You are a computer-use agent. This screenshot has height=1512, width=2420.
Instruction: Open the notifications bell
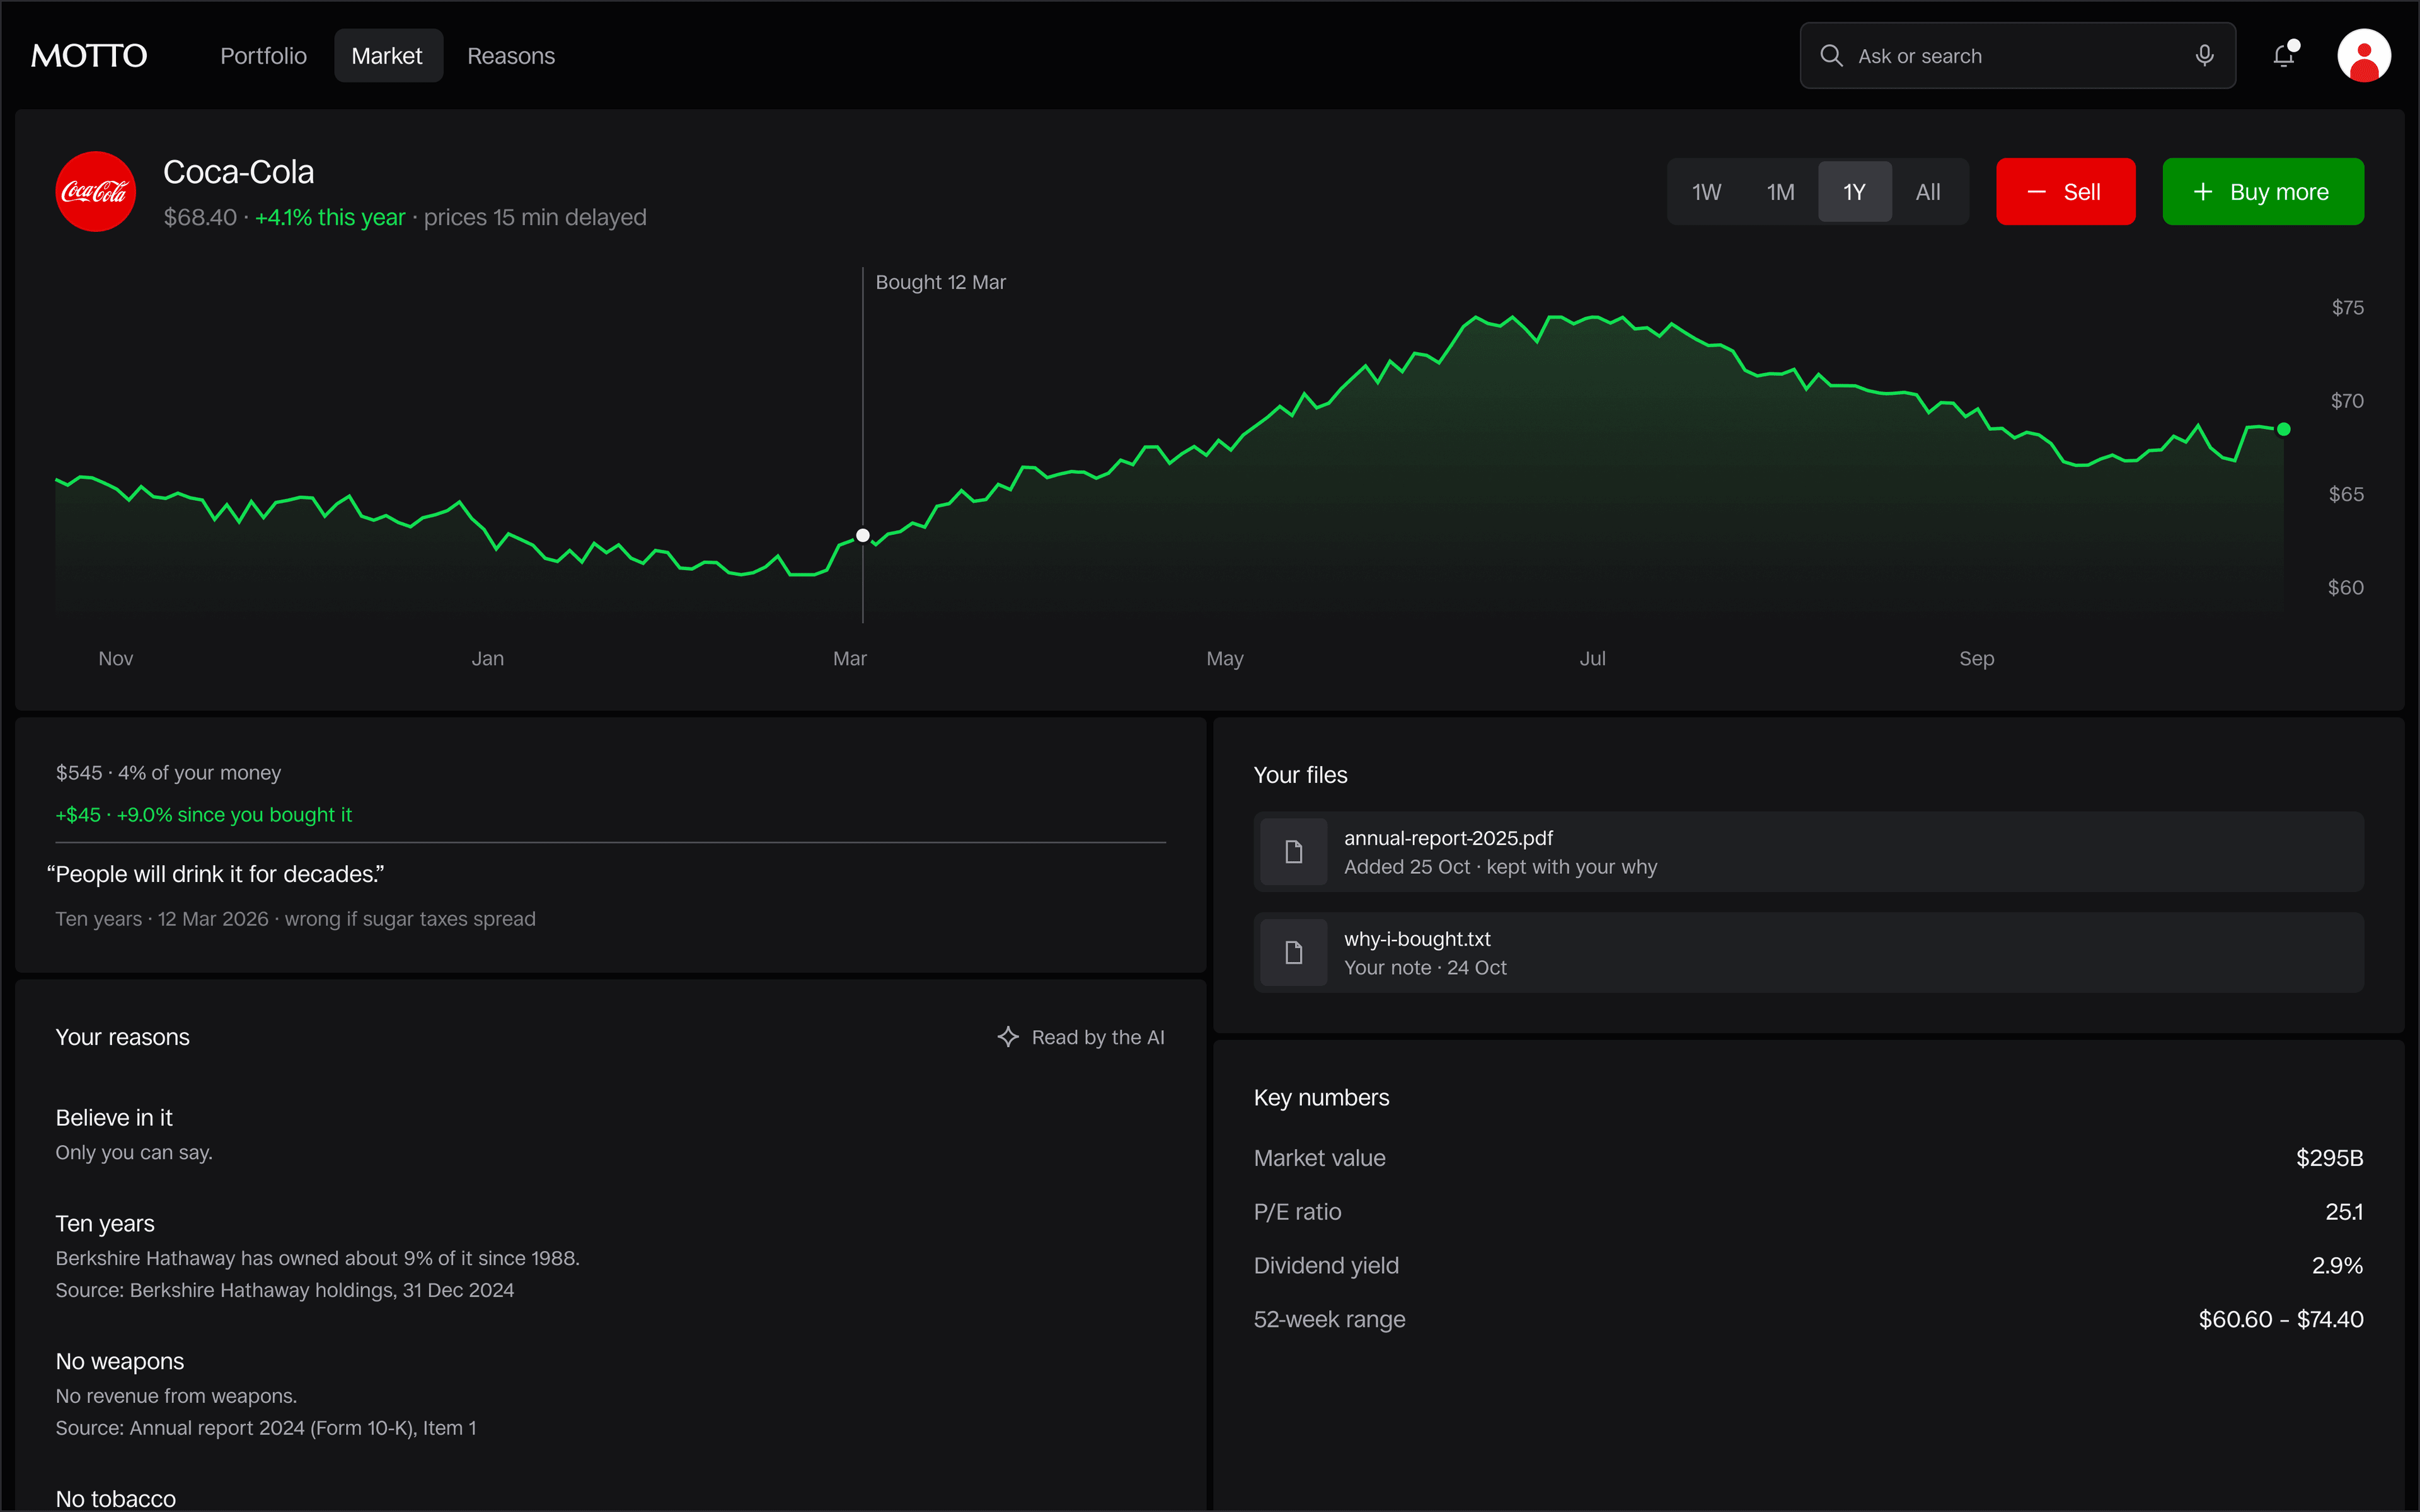[x=2284, y=56]
